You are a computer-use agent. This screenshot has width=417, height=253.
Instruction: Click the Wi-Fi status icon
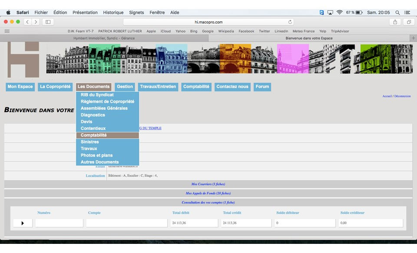(339, 13)
